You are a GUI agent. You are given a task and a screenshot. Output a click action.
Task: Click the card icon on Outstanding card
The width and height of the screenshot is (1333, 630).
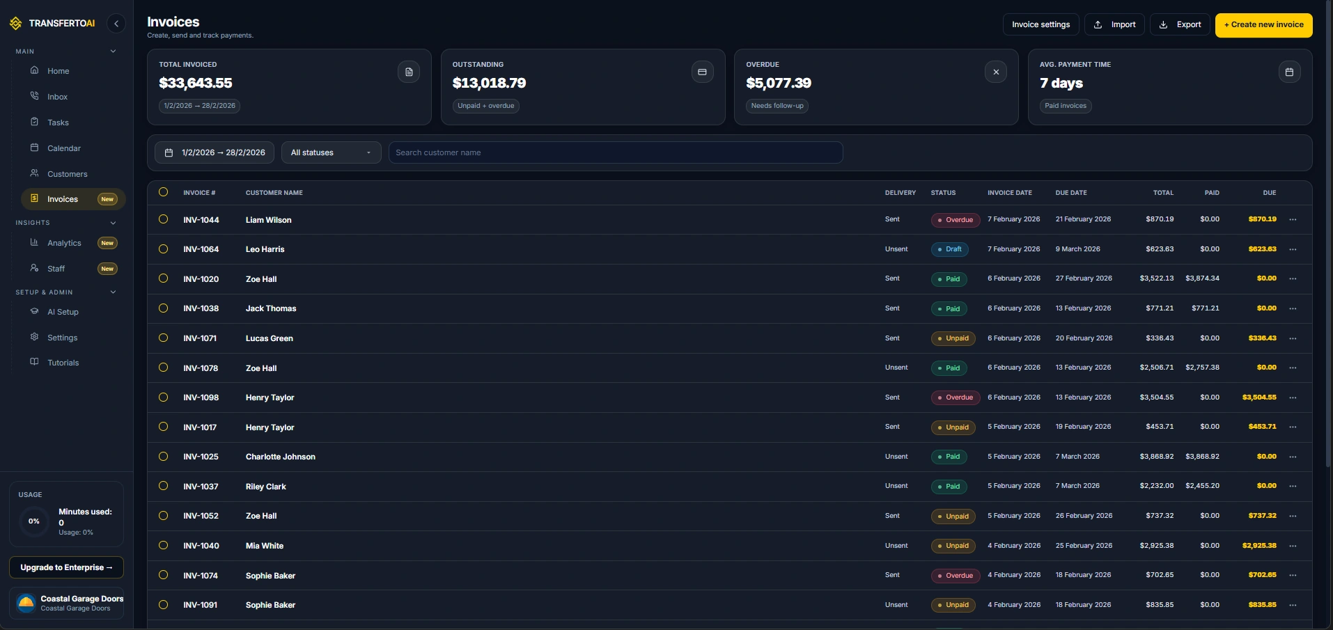702,72
